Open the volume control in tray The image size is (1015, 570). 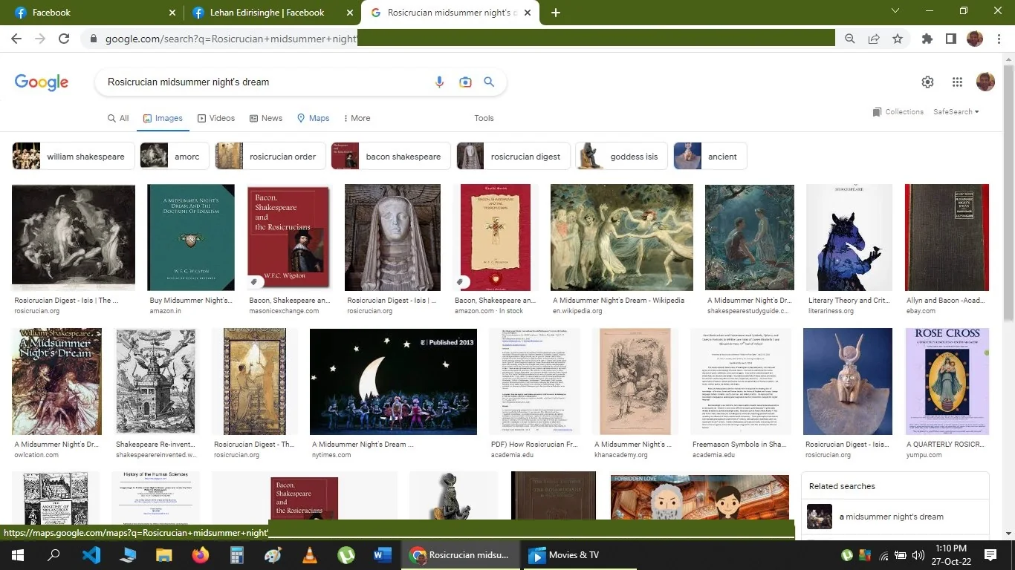pos(918,555)
